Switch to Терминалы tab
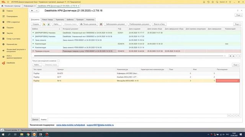 (60, 19)
